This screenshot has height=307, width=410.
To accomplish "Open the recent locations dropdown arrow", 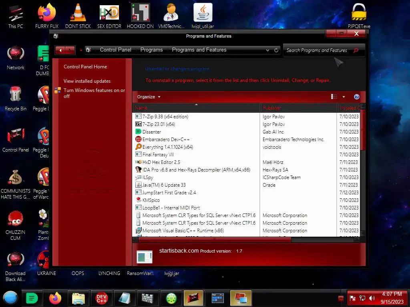I will click(x=81, y=50).
